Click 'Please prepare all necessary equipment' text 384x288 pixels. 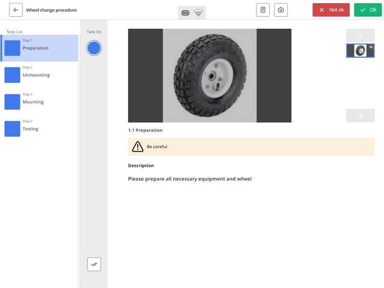[190, 179]
